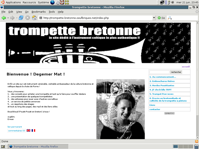Click the Home toolbar icon
This screenshot has height=149, width=199.
coord(34,18)
